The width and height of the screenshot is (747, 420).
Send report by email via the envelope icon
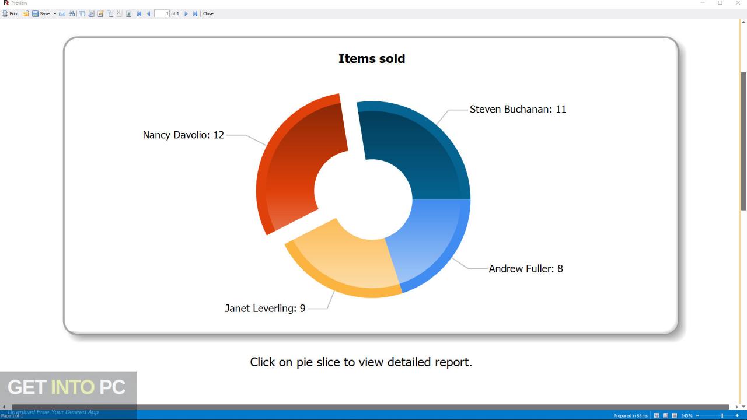pos(62,13)
